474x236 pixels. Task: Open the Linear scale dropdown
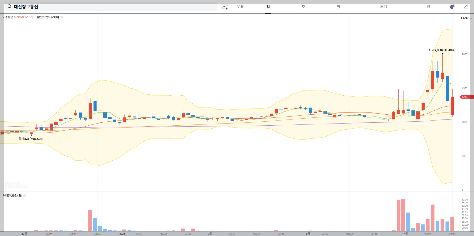tap(466, 18)
